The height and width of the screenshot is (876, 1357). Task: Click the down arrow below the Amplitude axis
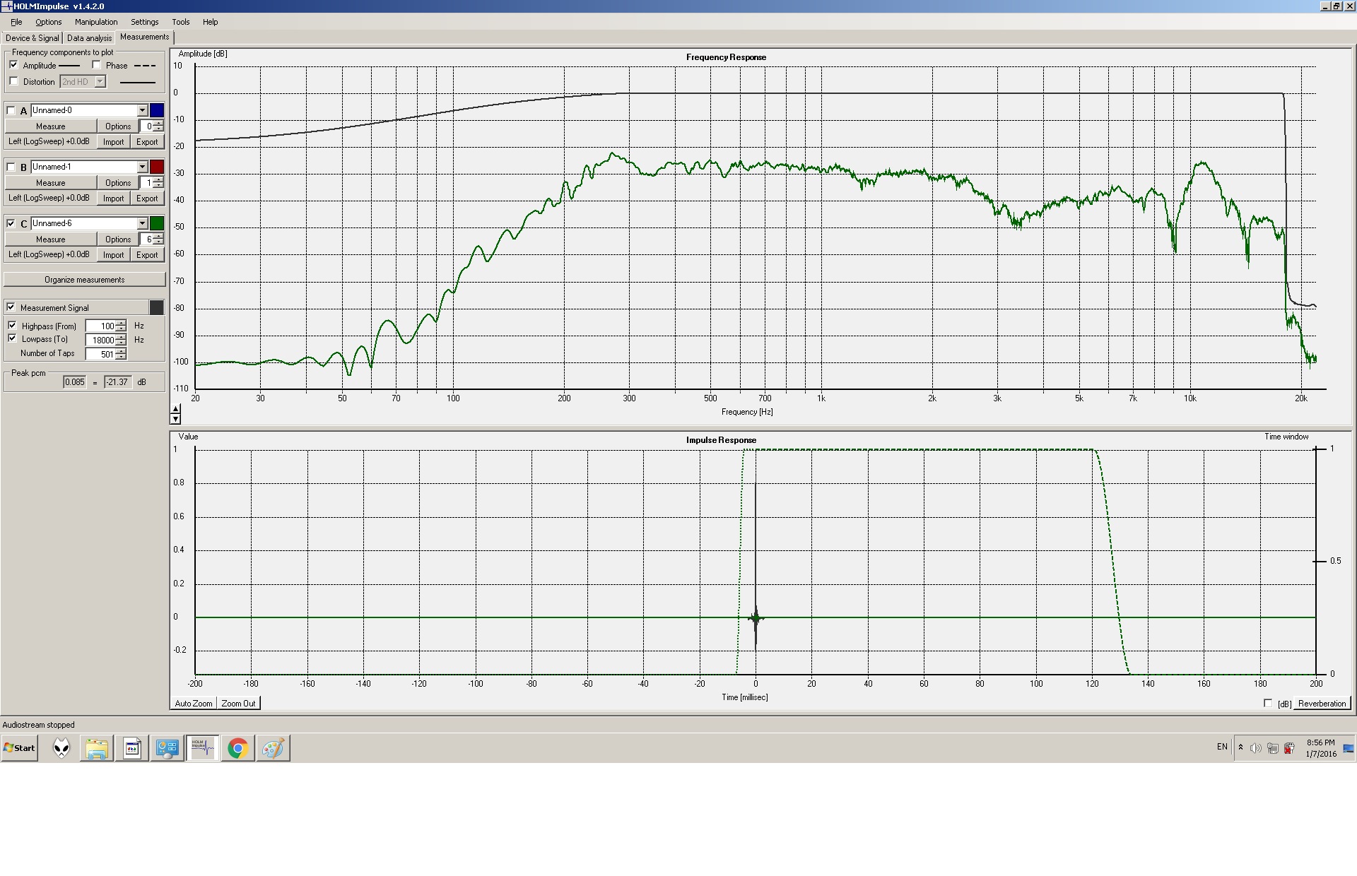176,419
